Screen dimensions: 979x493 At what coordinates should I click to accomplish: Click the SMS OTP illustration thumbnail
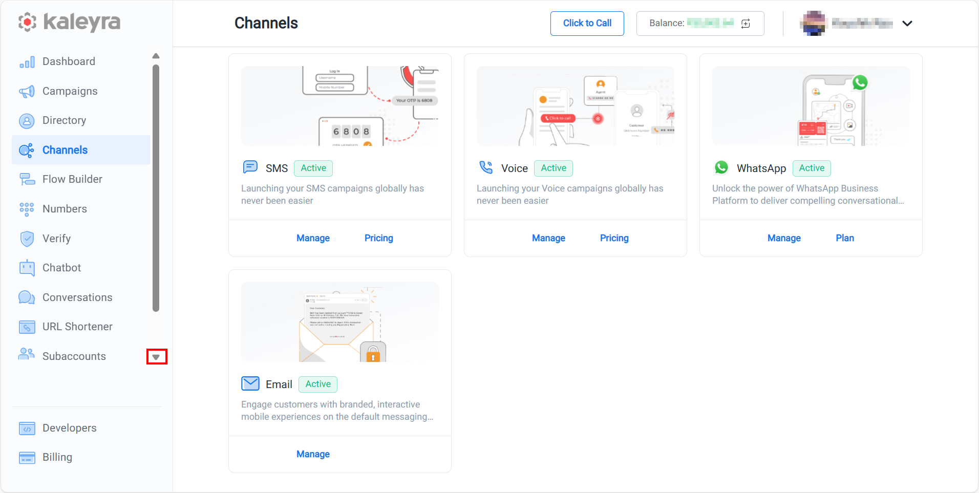coord(340,106)
